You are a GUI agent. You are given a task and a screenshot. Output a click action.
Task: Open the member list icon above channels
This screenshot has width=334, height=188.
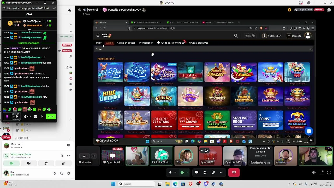point(70,10)
